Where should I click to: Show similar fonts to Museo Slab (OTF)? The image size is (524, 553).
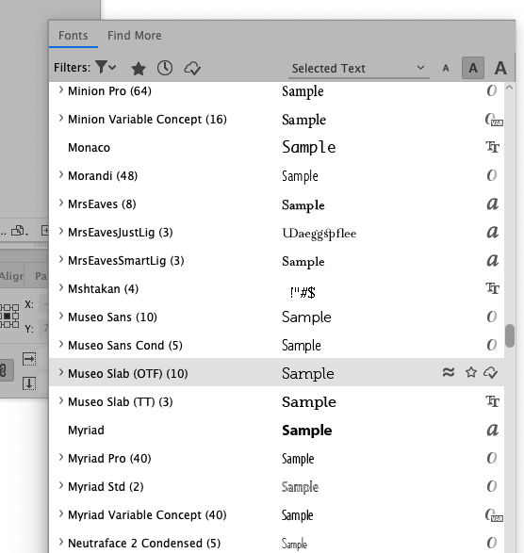(449, 372)
